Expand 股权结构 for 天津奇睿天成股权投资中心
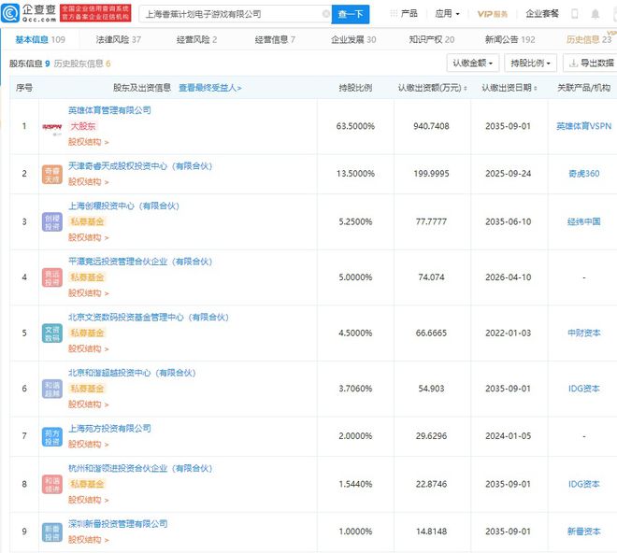Image resolution: width=617 pixels, height=553 pixels. click(89, 182)
